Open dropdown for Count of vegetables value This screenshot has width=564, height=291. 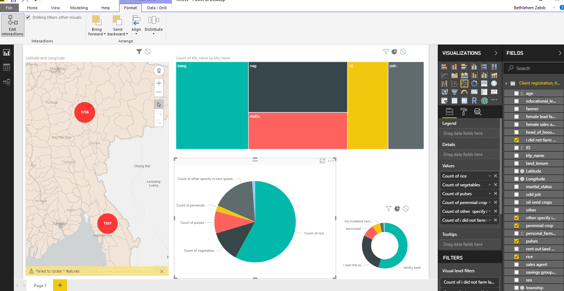[490, 185]
